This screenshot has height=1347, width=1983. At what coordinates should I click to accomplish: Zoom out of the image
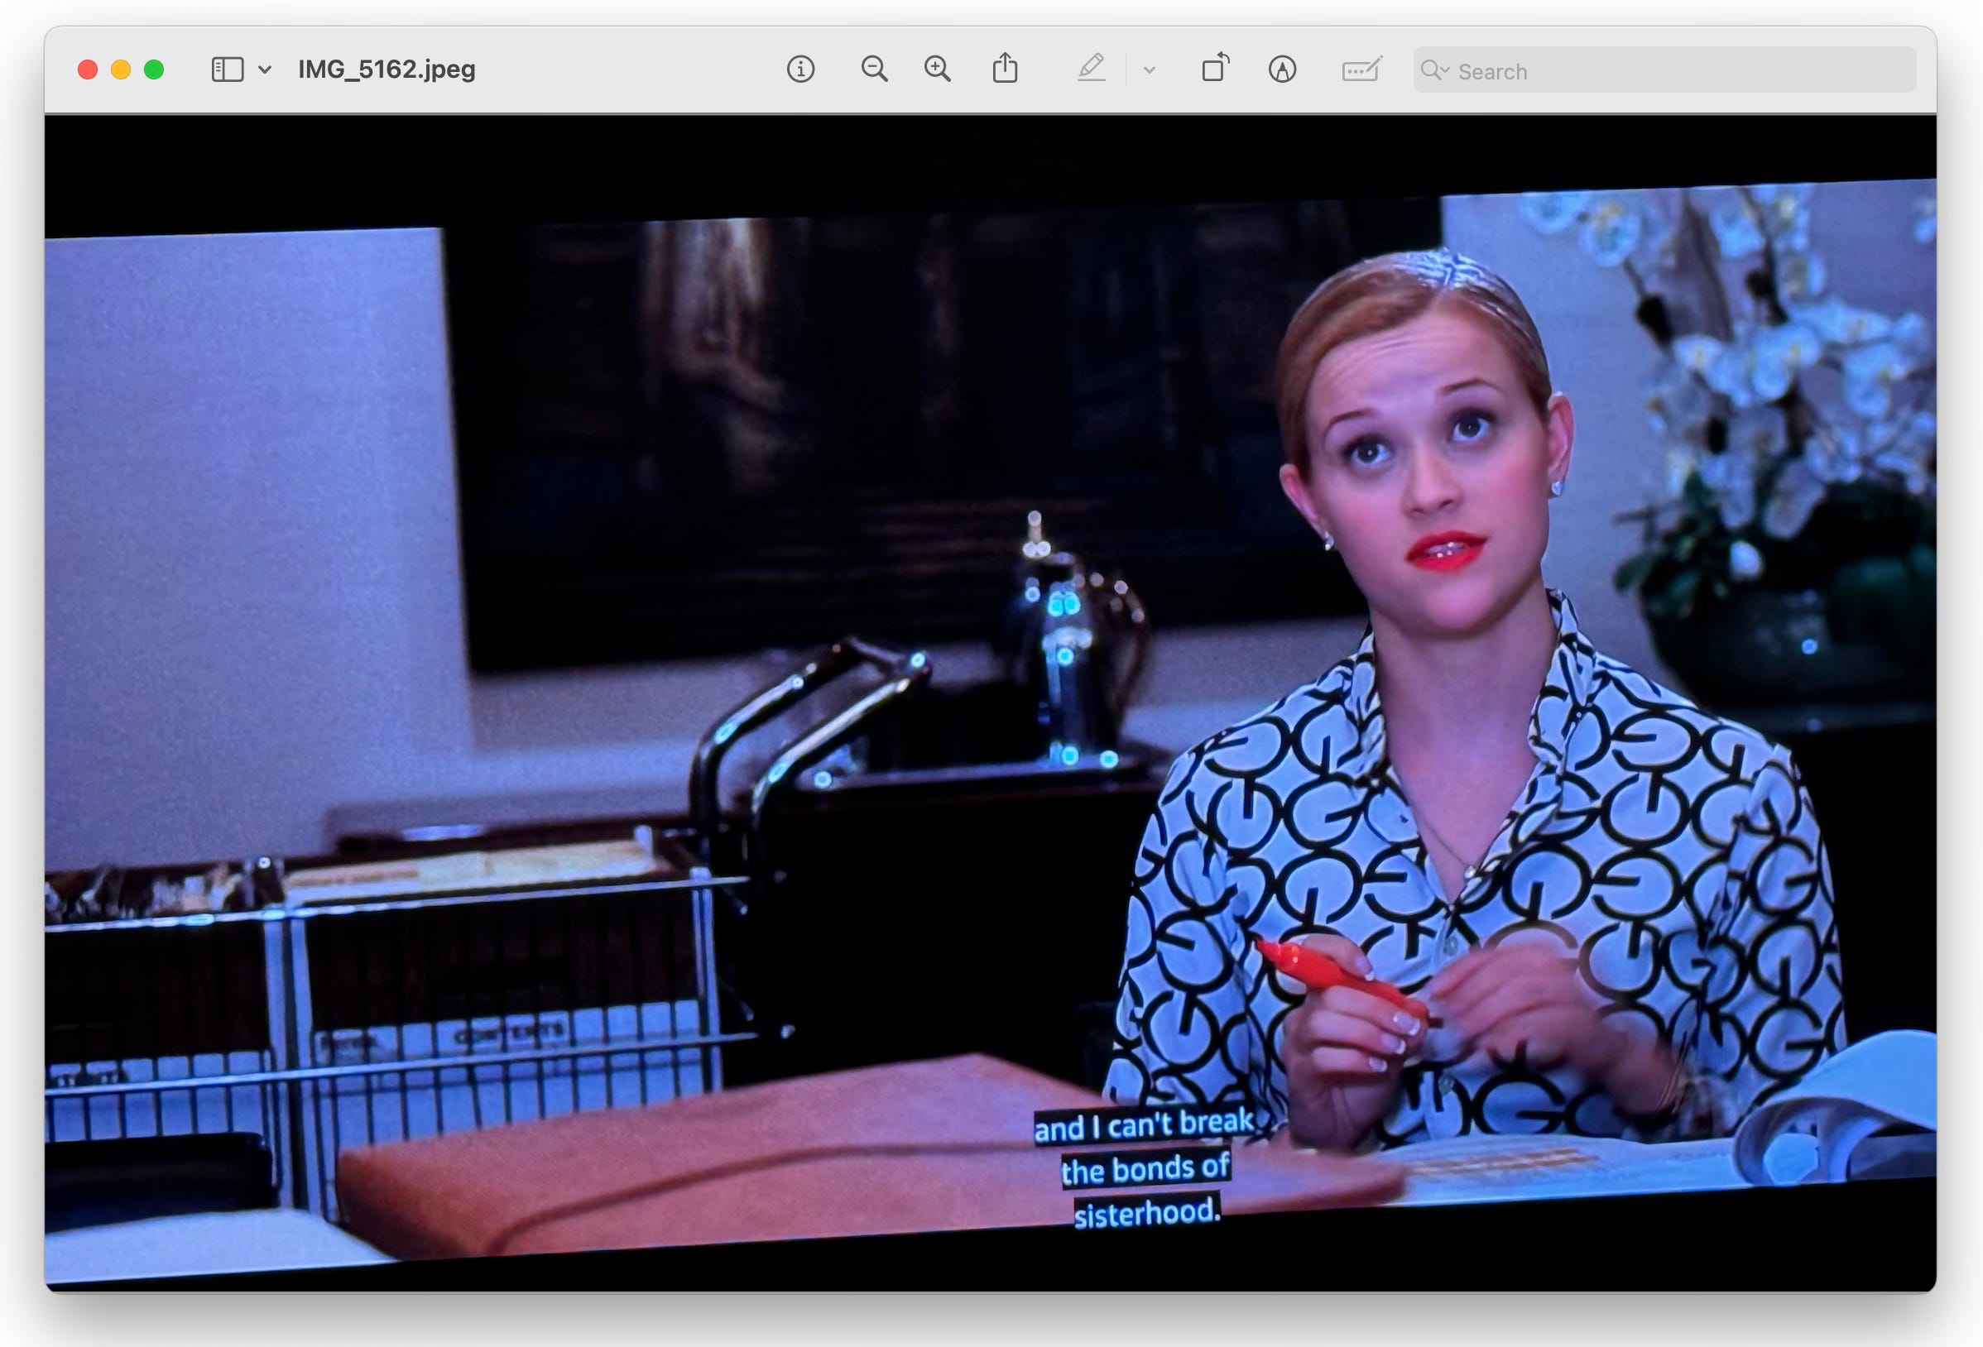pos(874,70)
